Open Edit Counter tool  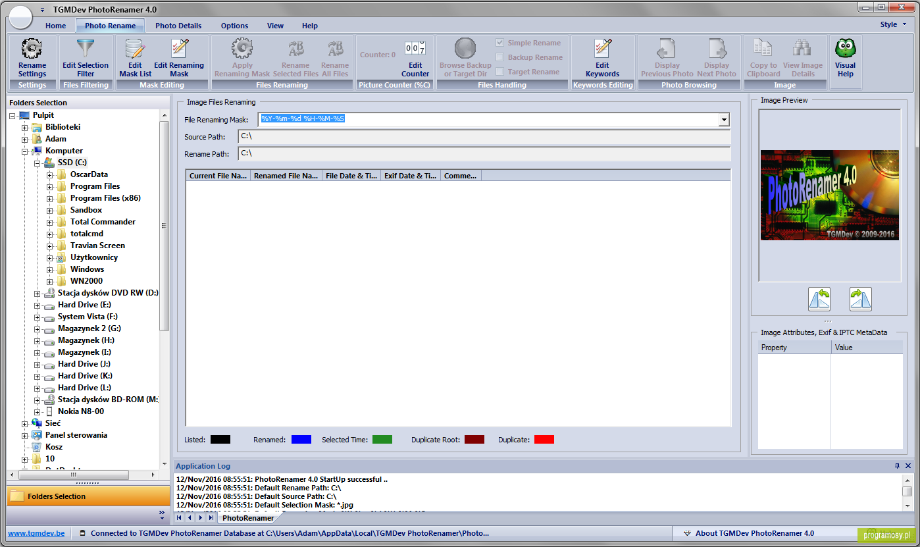pyautogui.click(x=415, y=58)
